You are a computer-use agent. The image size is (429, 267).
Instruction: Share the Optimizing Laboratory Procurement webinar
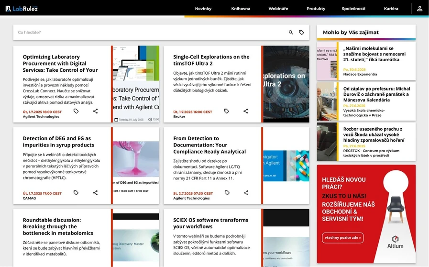point(95,111)
